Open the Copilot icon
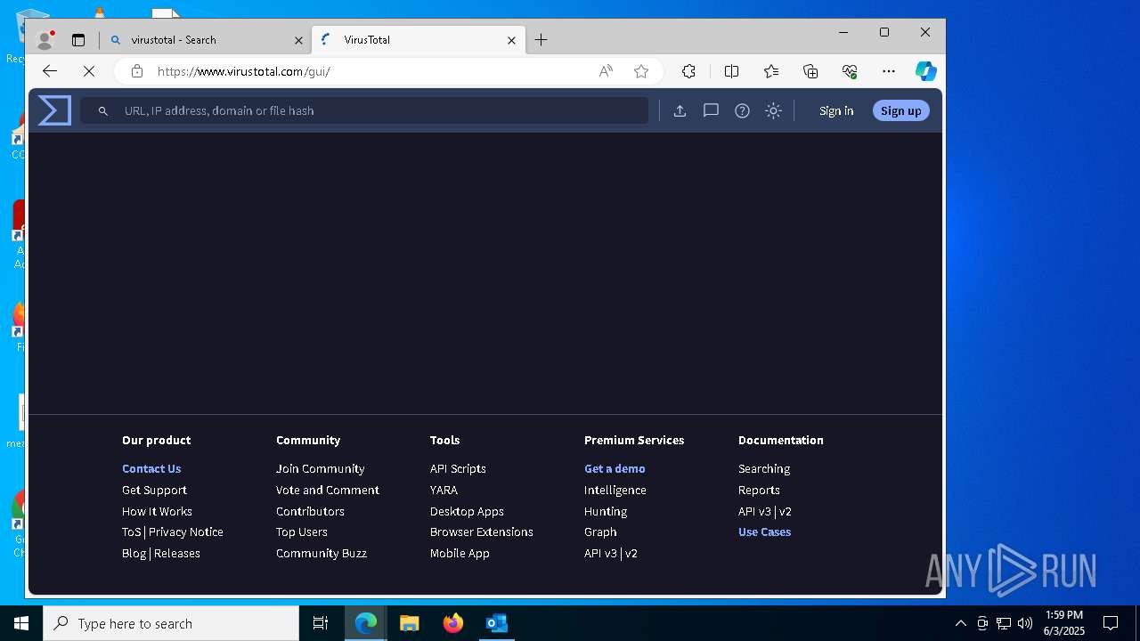1140x641 pixels. coord(926,71)
